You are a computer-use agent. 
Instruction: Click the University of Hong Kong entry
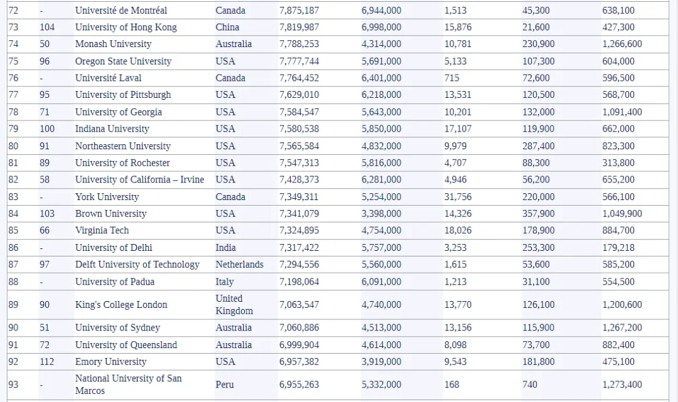tap(126, 28)
